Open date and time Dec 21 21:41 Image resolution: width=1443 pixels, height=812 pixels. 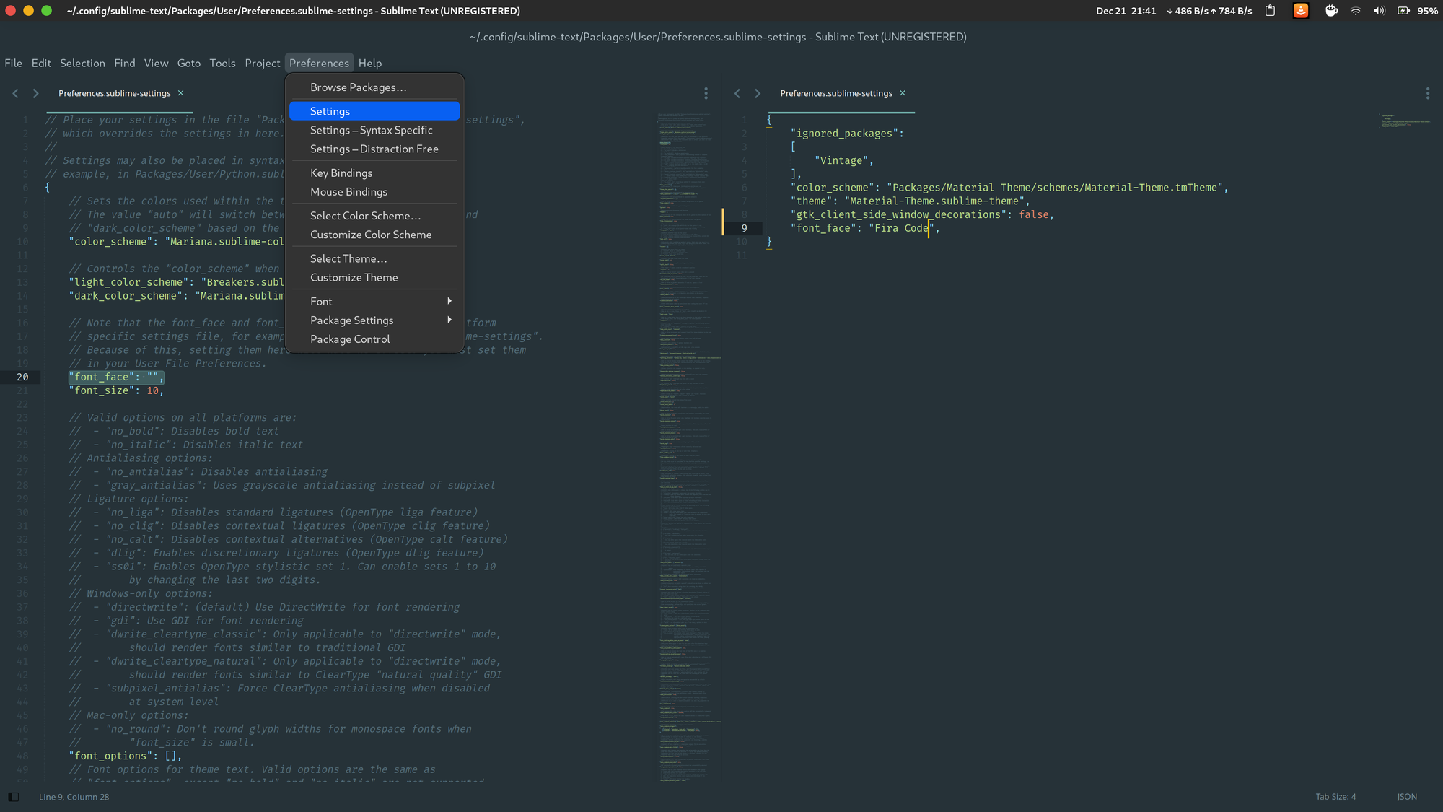click(1126, 11)
